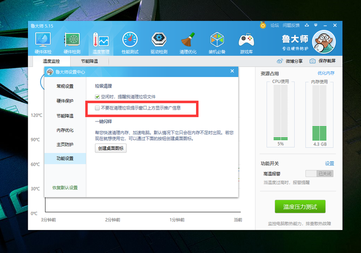Select 硬件保护 in settings sidebar
Screen dimensions: 361x253
[x=65, y=101]
